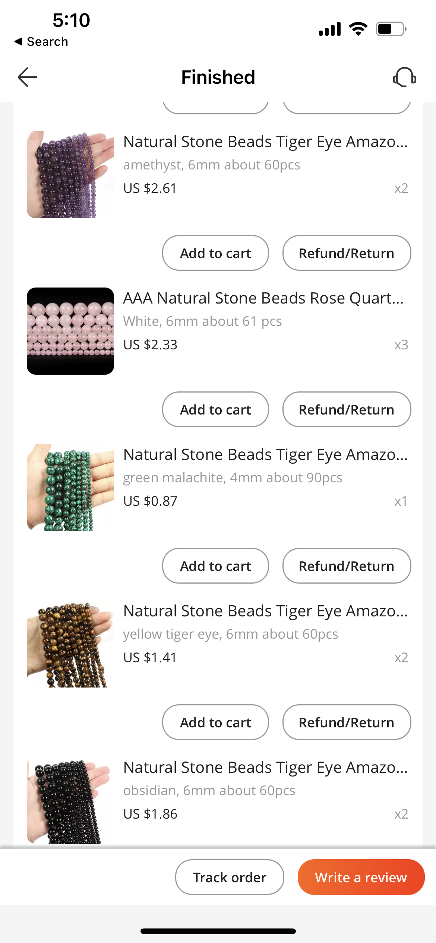Viewport: 436px width, 943px height.
Task: Open rose quartz beads product image
Action: tap(70, 331)
